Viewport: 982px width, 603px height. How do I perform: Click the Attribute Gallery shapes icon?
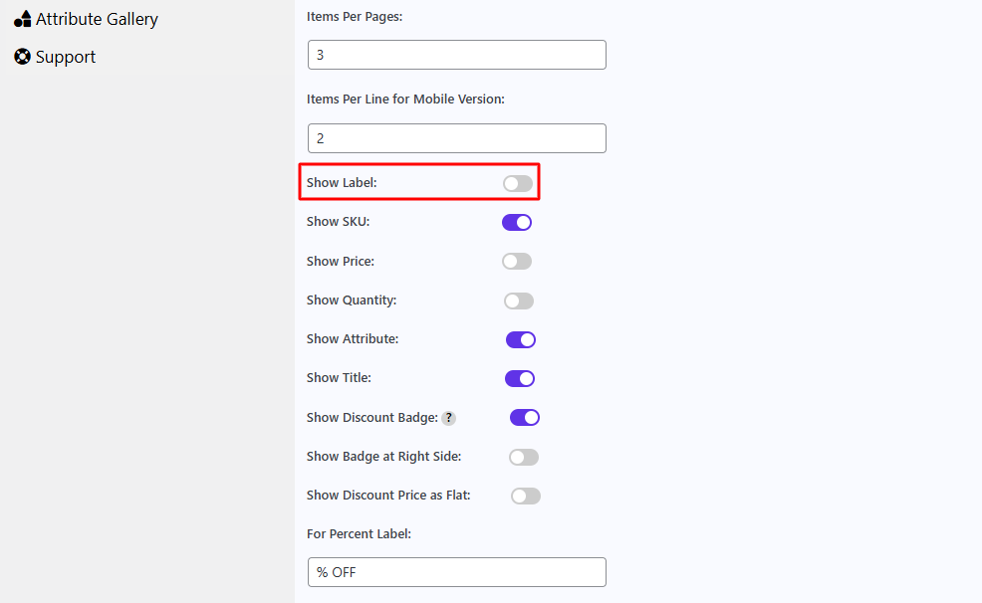[x=23, y=19]
